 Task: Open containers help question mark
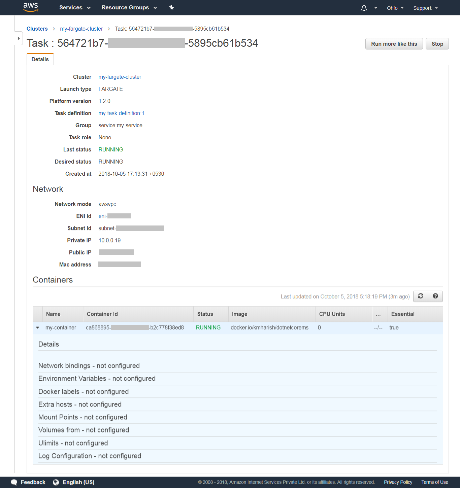(435, 296)
